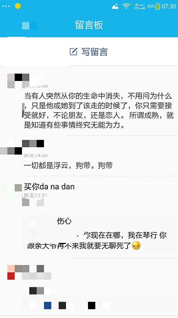Tap the 昨天11:31 timestamp

35,196
